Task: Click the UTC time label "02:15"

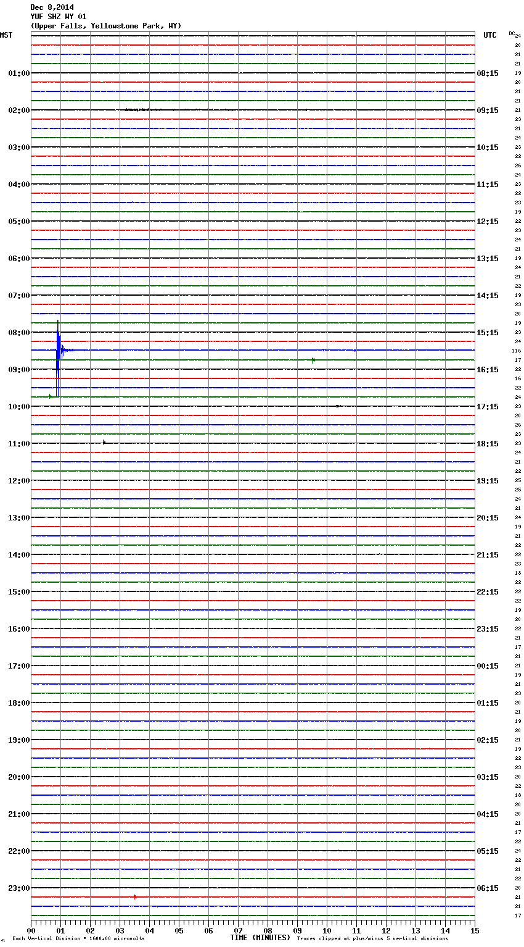Action: tap(488, 740)
